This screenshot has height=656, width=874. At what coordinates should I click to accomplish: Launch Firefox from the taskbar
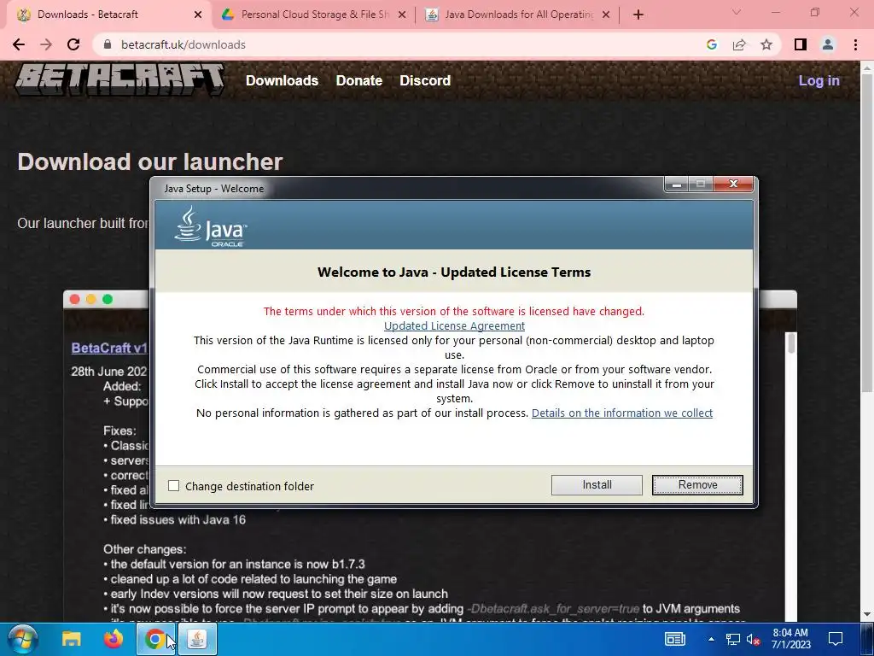point(114,639)
